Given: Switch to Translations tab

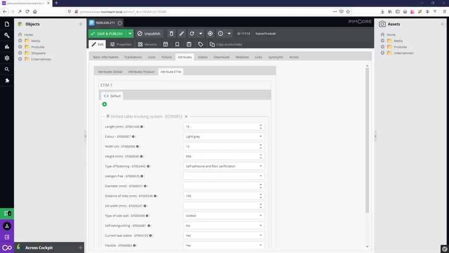Looking at the screenshot, I should coord(133,57).
